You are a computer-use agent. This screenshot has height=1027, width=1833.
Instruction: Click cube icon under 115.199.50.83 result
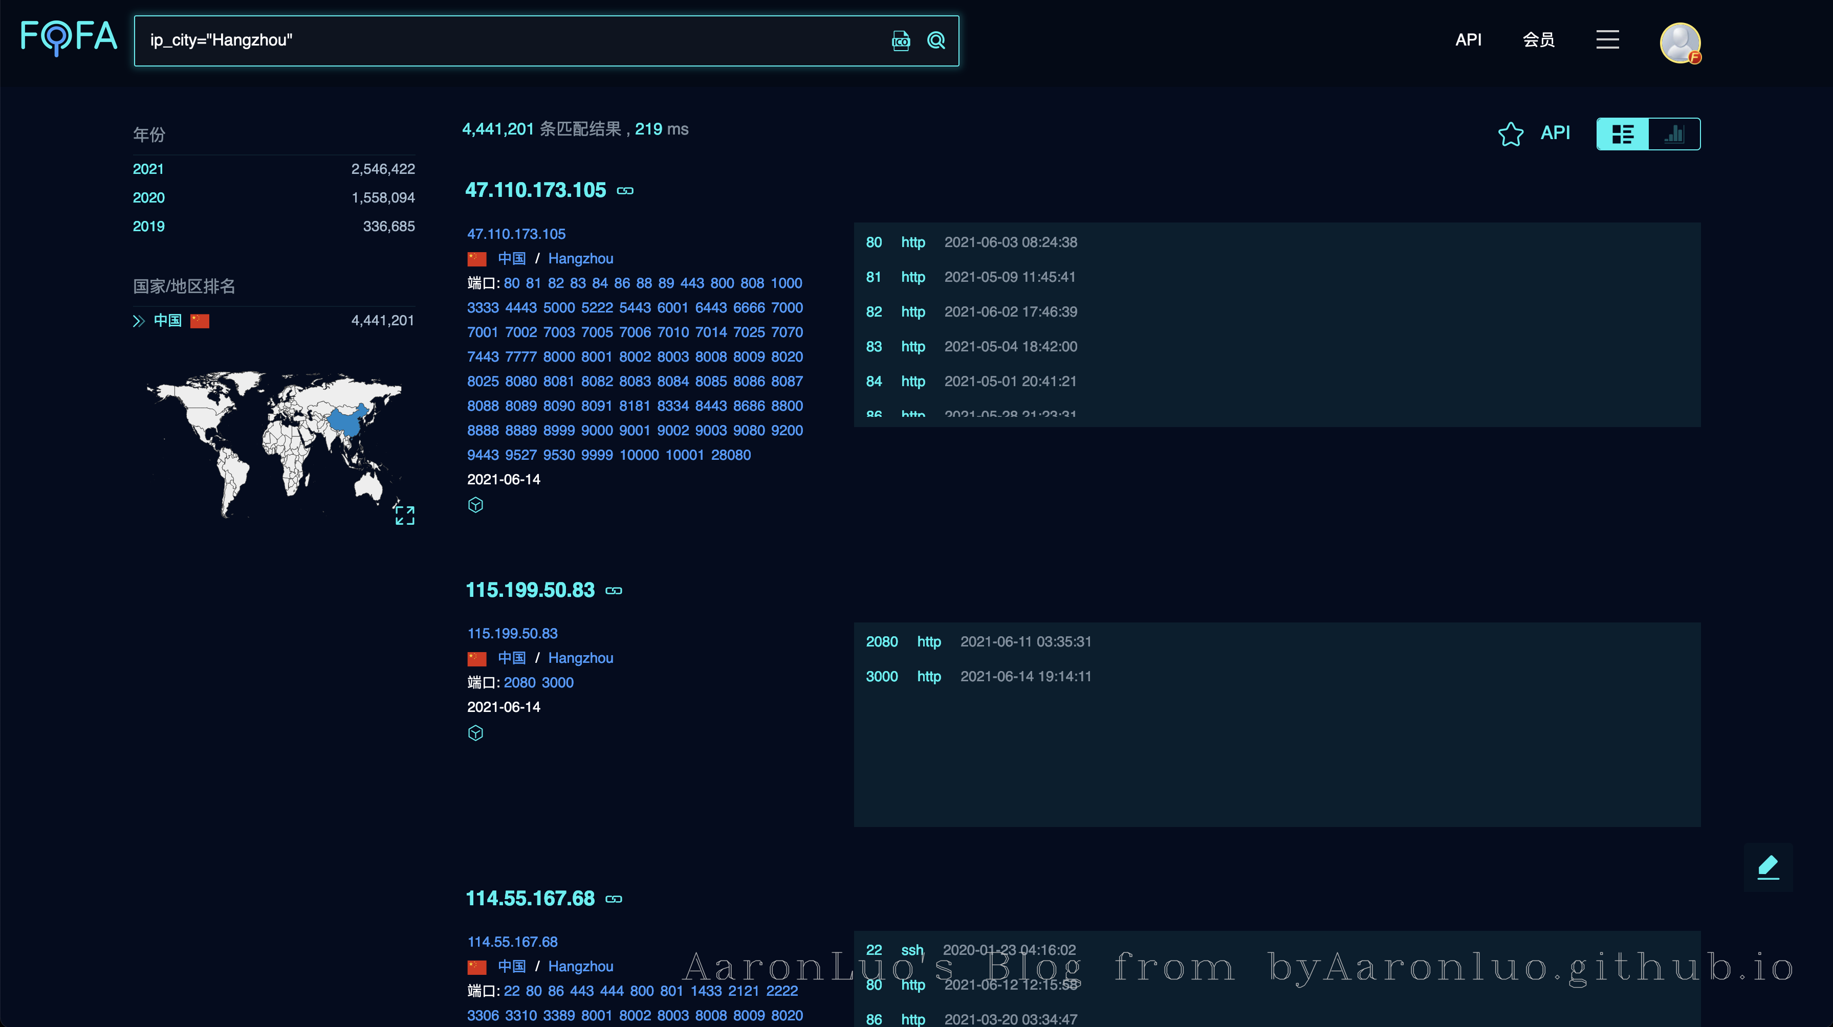point(475,733)
